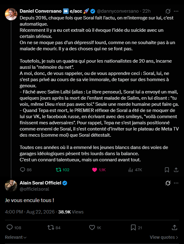Screen dimensions: 184x244
Task: Like Alain Soral's post with 1K likes
Action: click(x=95, y=228)
